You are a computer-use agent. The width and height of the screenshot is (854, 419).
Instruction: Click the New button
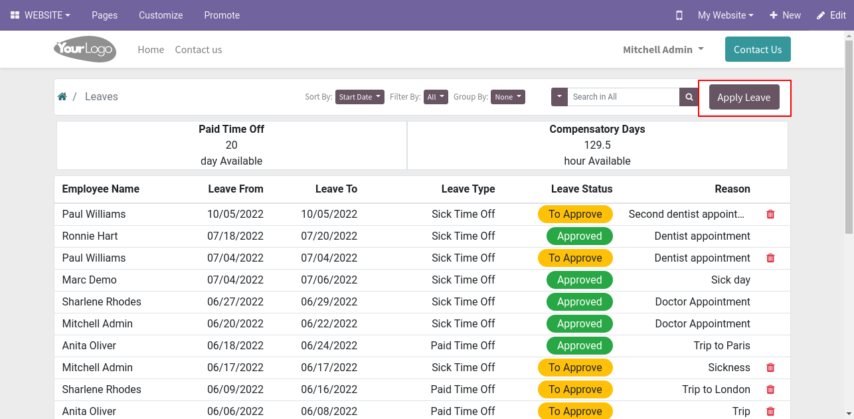[786, 15]
